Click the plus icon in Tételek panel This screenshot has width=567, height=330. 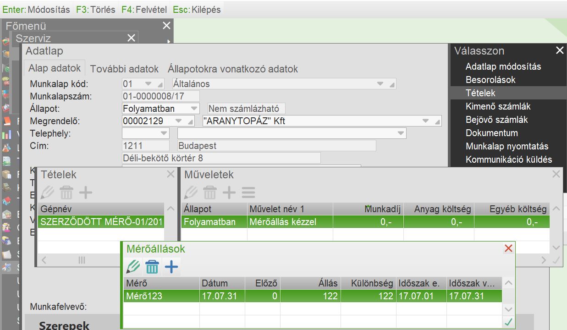pos(85,192)
